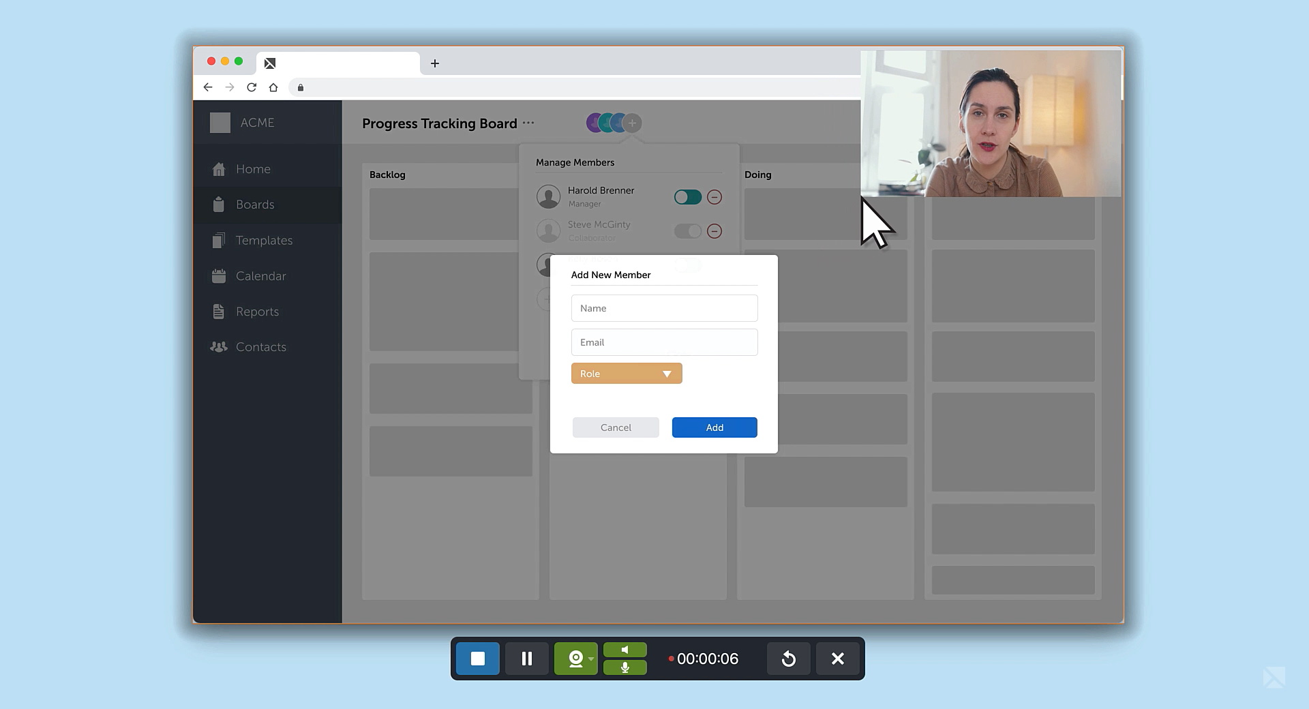Open a new browser tab
Screen dimensions: 1309x709
coord(434,63)
